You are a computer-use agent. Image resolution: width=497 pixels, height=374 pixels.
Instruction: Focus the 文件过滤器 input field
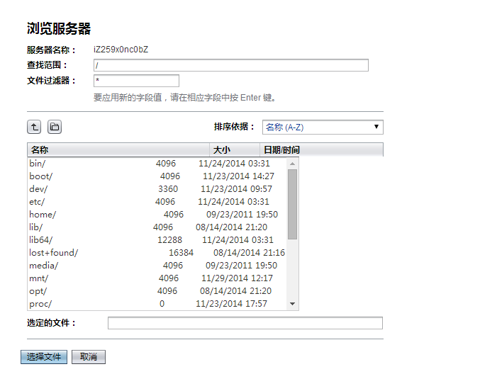tap(136, 81)
